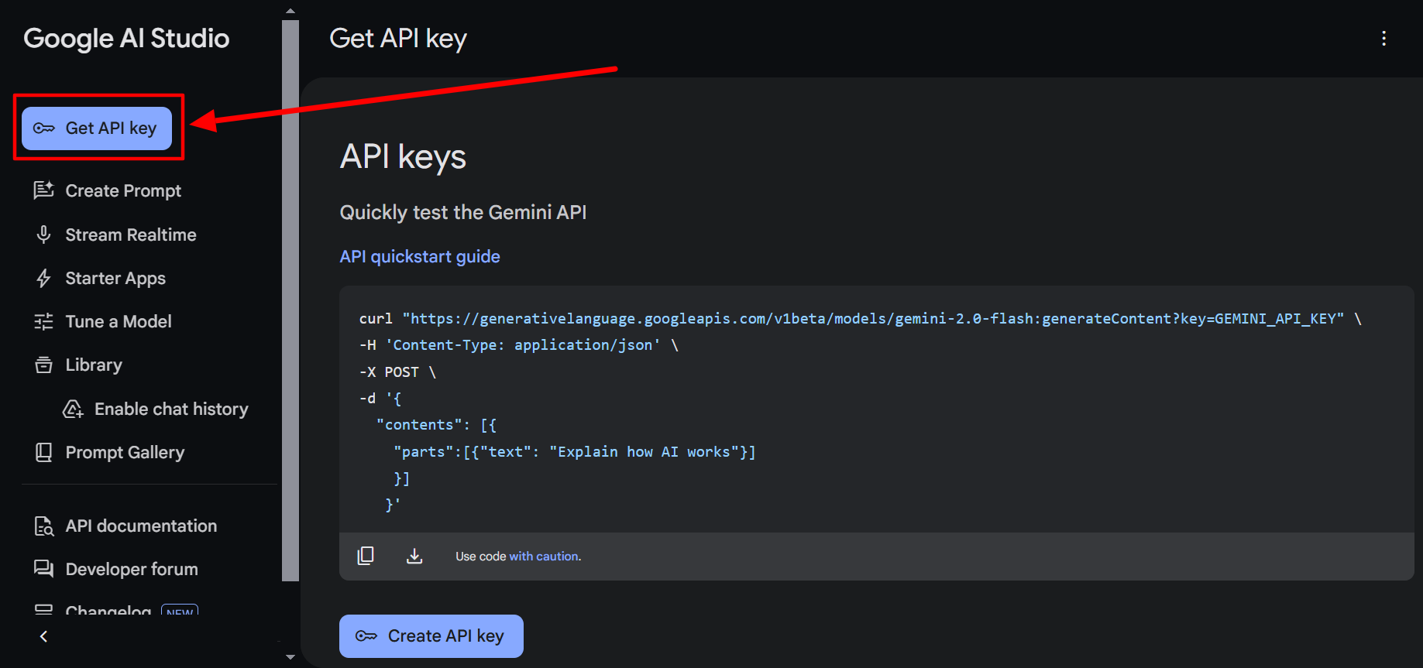Click the 'API keys' heading
The height and width of the screenshot is (668, 1423).
click(x=403, y=156)
